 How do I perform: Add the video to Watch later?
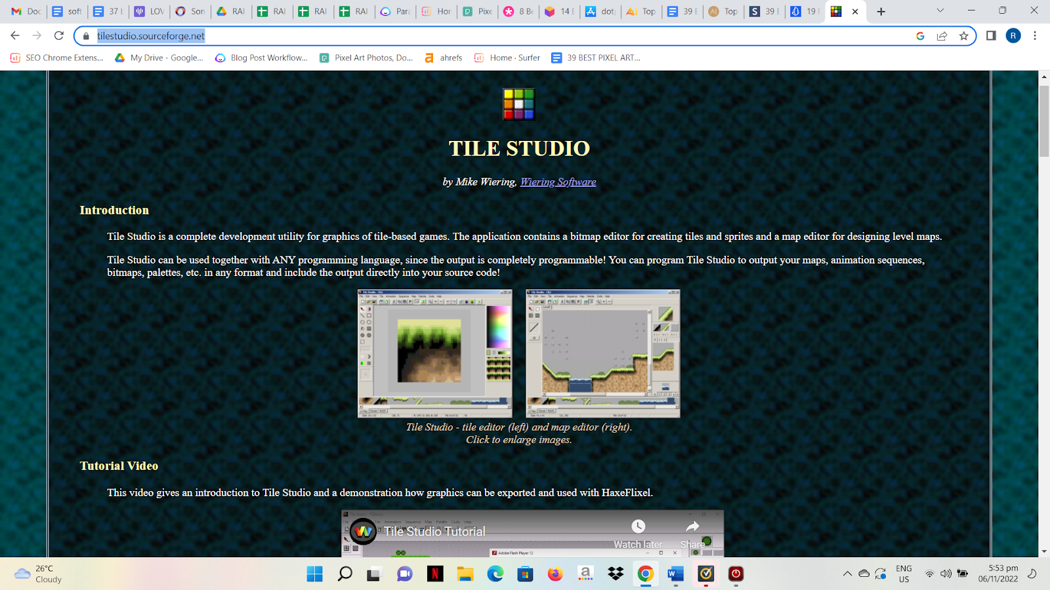pyautogui.click(x=638, y=534)
